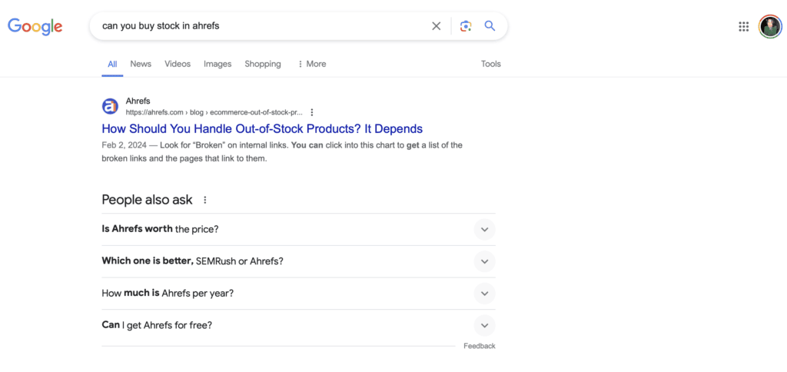
Task: Click the Ahrefs favicon beside the result
Action: pyautogui.click(x=110, y=106)
